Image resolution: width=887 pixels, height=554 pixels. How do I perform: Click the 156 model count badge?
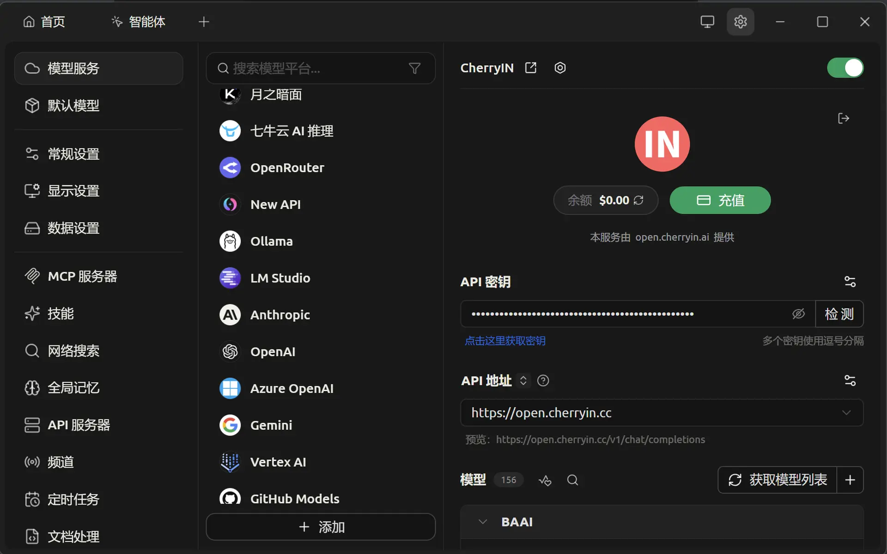pyautogui.click(x=509, y=480)
